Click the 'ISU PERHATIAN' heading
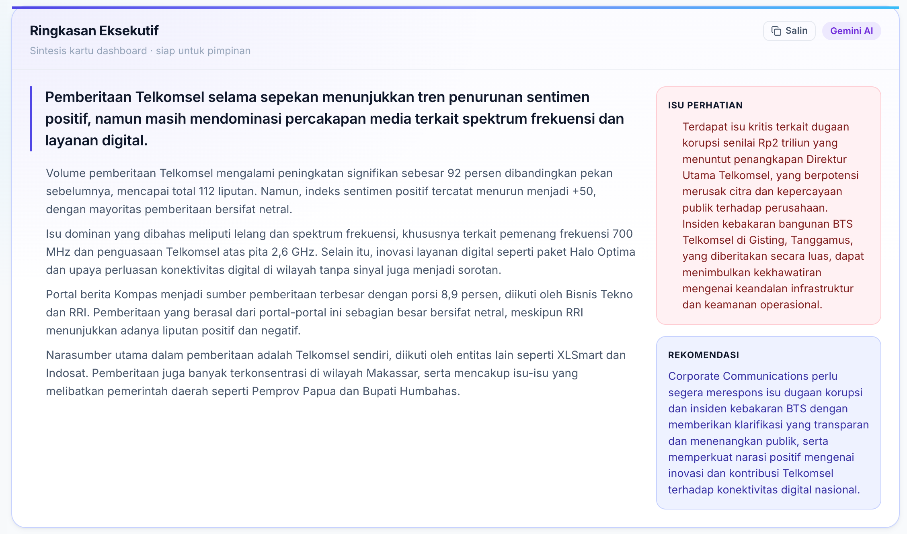Screen dimensions: 907x534 click(706, 105)
